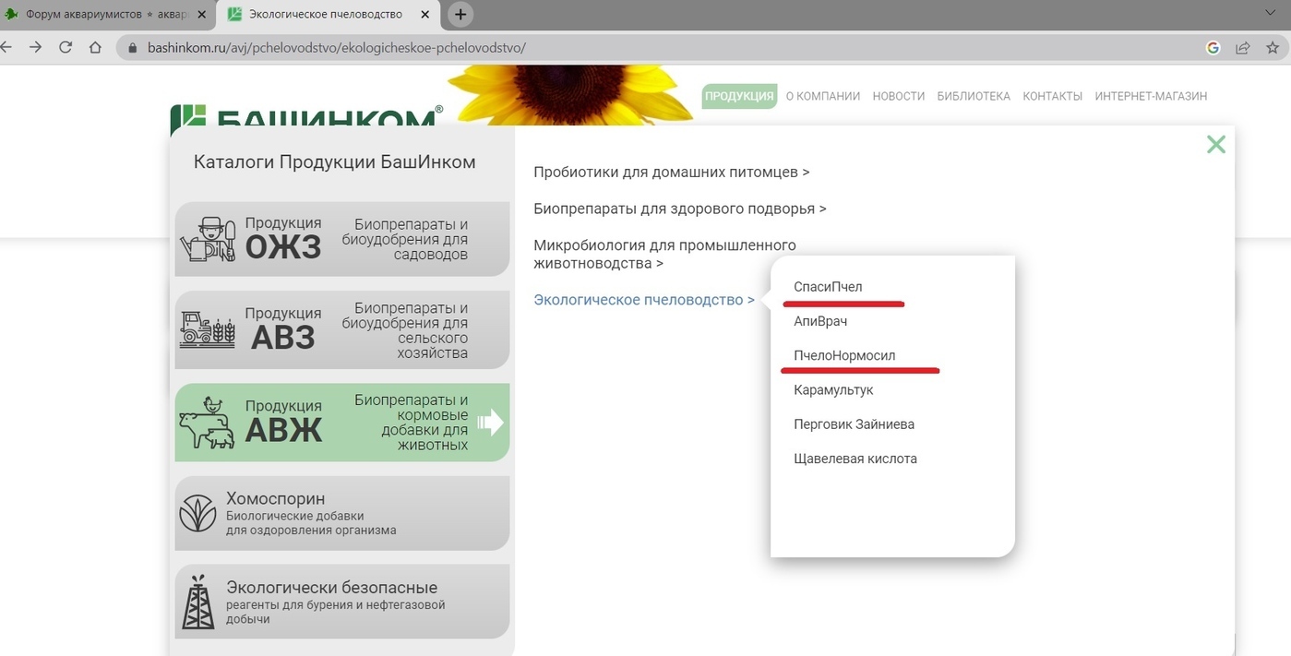Bookmark this page with the star icon

[1273, 48]
